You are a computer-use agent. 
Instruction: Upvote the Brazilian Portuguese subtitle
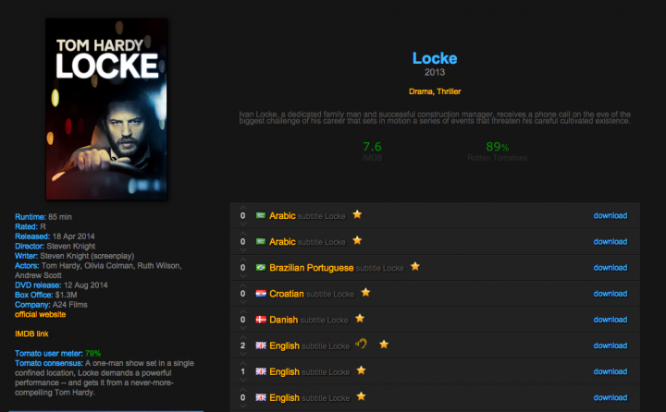tap(242, 260)
